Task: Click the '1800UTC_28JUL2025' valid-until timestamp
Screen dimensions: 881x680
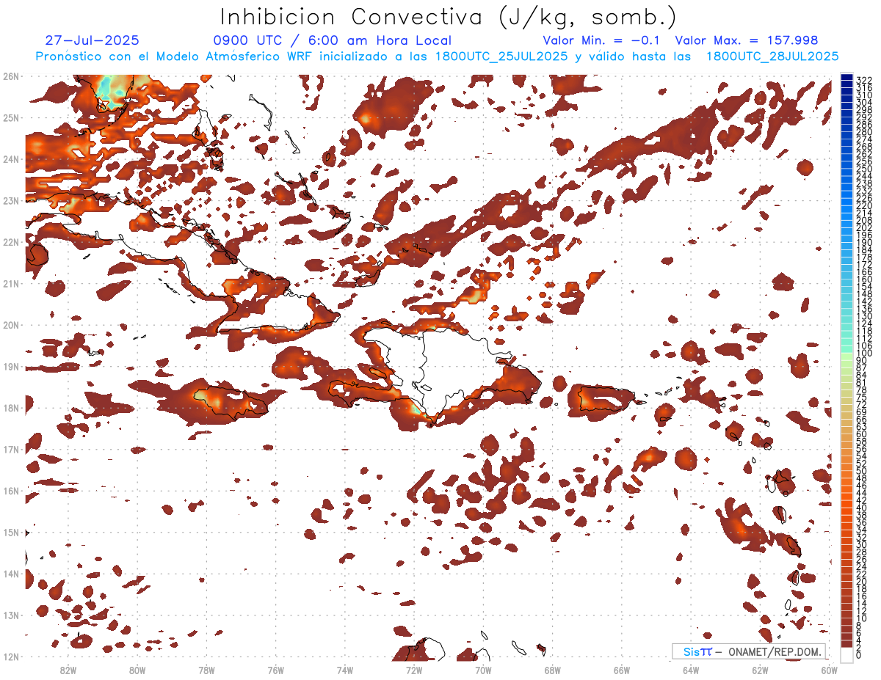Action: pyautogui.click(x=772, y=56)
